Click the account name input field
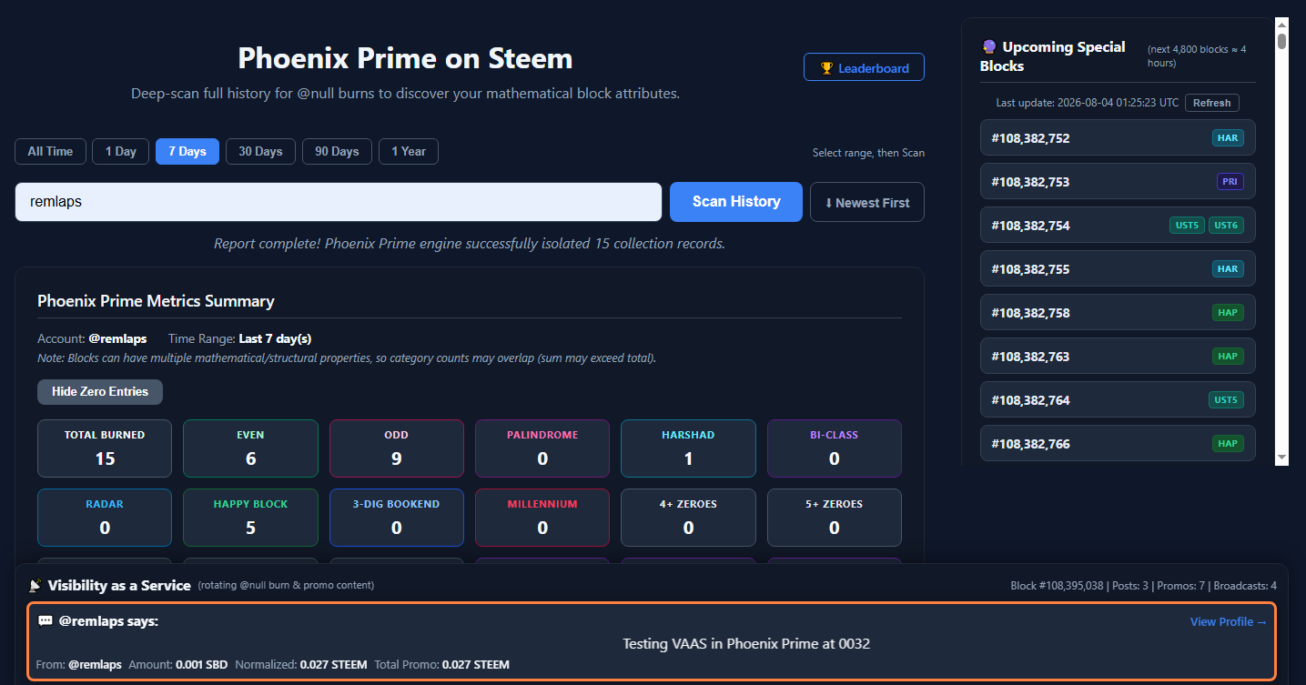The width and height of the screenshot is (1306, 685). tap(339, 202)
